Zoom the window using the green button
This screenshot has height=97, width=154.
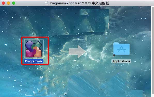point(14,3)
